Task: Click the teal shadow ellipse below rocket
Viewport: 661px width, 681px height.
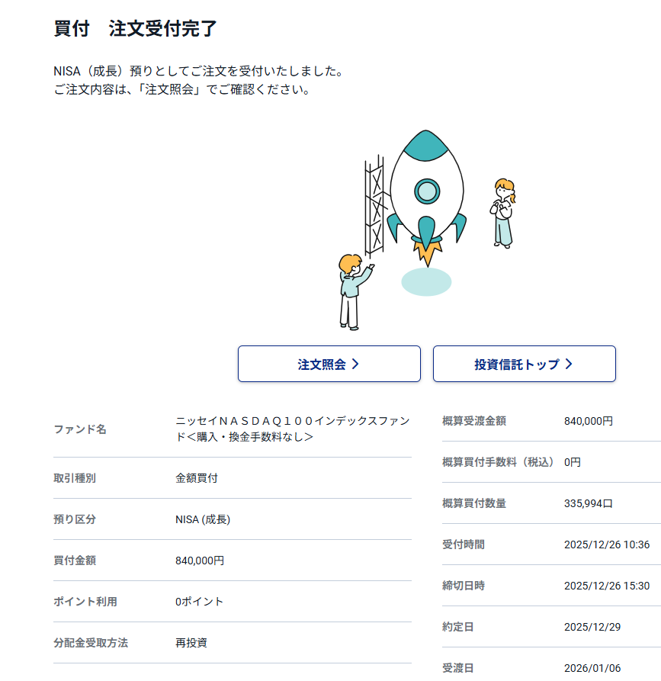Action: click(426, 281)
